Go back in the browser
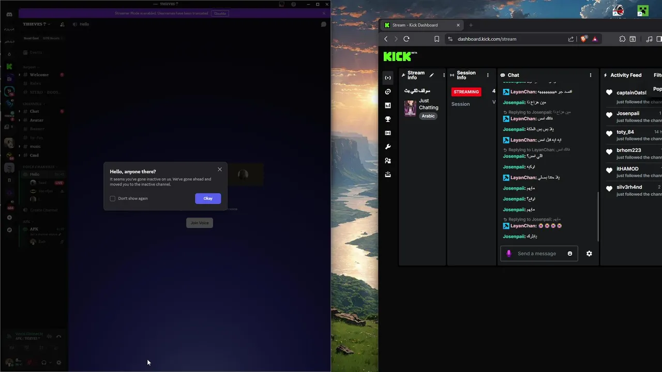 coord(386,39)
